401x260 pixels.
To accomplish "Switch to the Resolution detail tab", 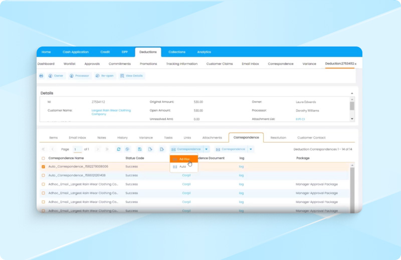I will click(278, 138).
